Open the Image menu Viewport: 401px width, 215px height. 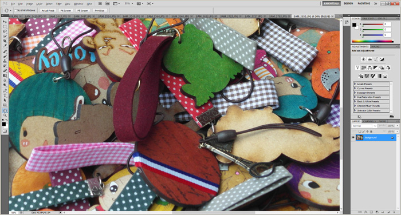(x=29, y=4)
